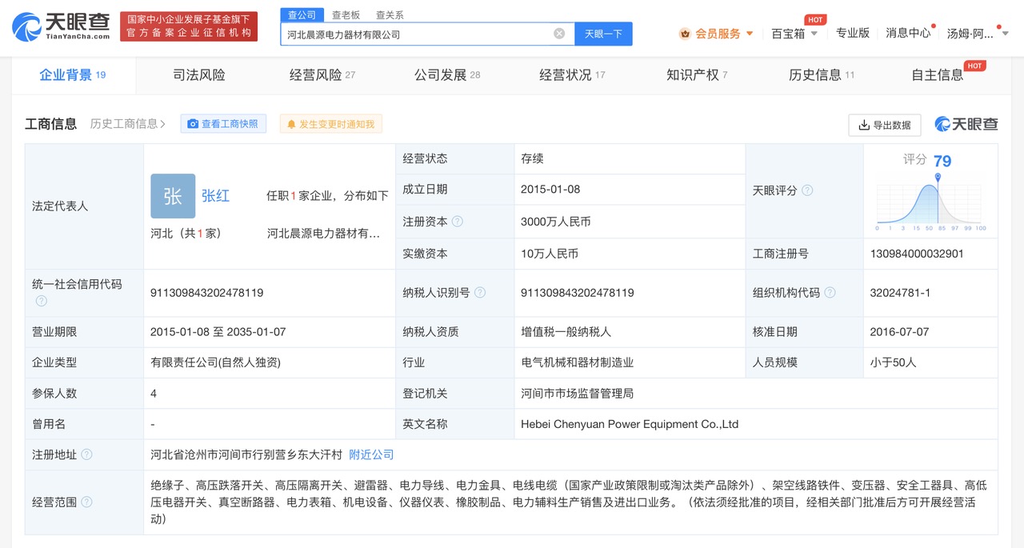1024x548 pixels.
Task: Open the 公司发展 tab
Action: point(447,75)
